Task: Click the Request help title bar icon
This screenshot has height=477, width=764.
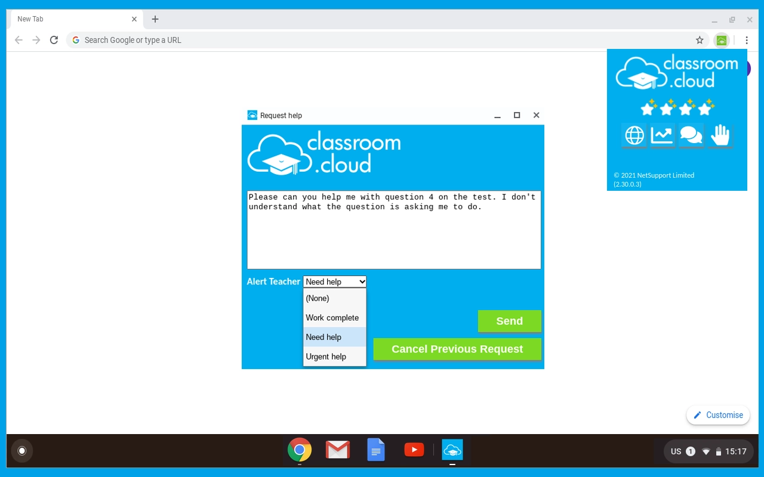Action: 252,115
